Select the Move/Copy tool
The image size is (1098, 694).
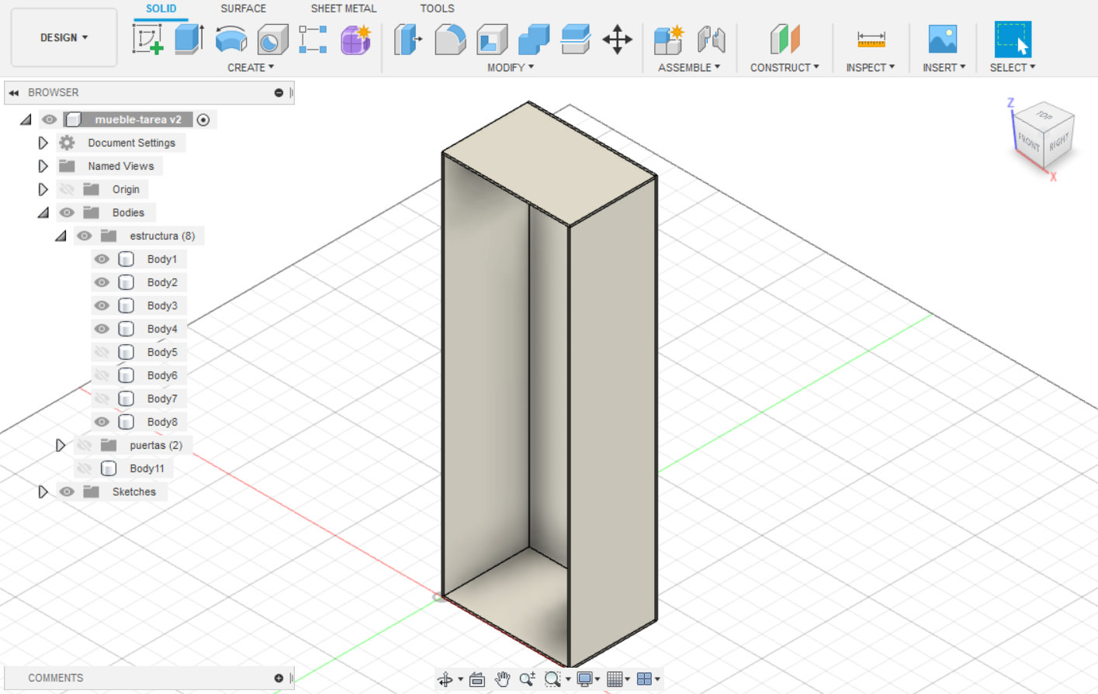click(618, 39)
